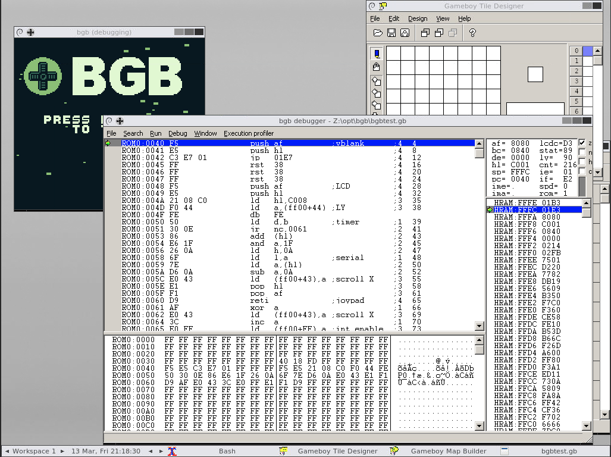611x457 pixels.
Task: Open Execution profiler menu
Action: (249, 133)
